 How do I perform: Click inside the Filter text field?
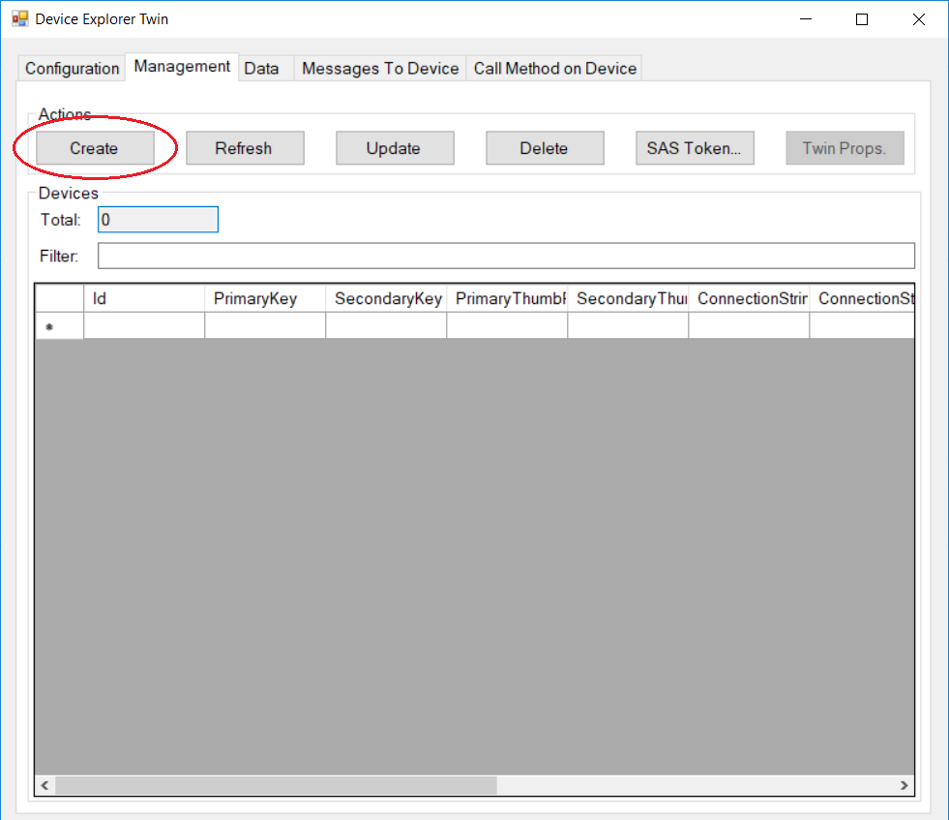tap(505, 256)
